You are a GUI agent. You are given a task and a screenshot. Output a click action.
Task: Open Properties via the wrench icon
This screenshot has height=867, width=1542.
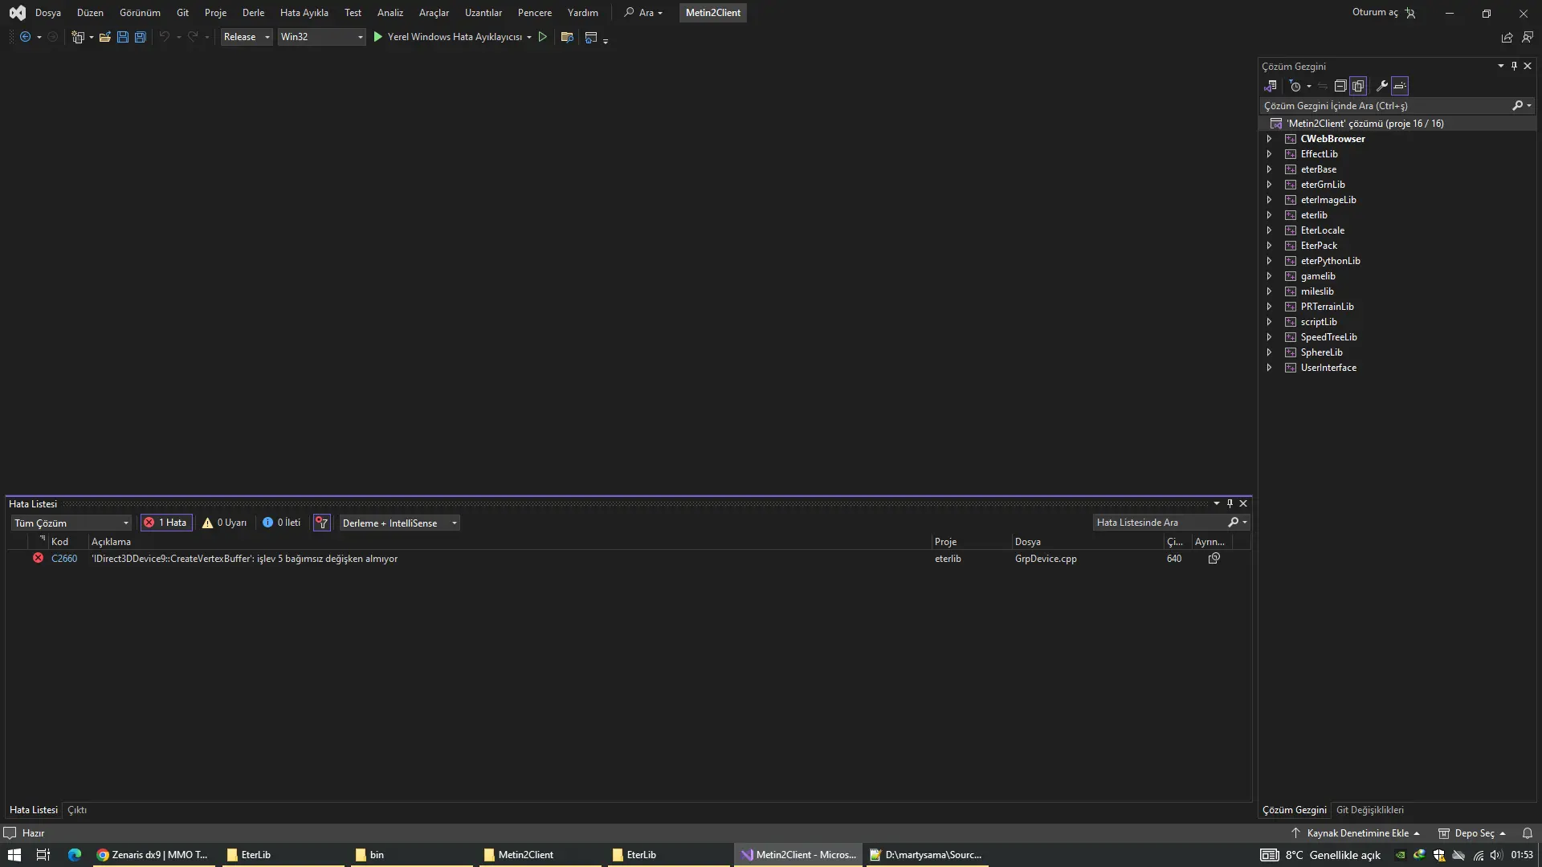1381,86
